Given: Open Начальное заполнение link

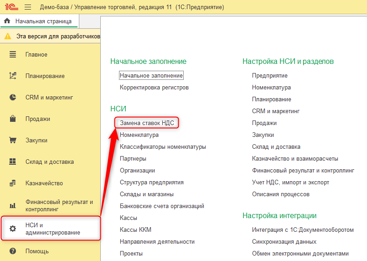Looking at the screenshot, I should tap(151, 75).
